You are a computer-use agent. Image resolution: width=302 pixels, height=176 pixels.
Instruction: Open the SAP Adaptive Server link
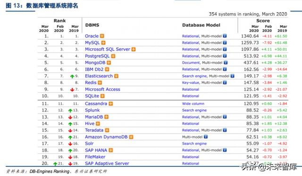[x=107, y=163]
